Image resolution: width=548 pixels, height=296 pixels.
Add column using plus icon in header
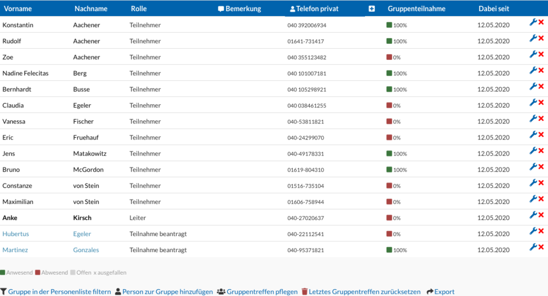click(x=371, y=9)
